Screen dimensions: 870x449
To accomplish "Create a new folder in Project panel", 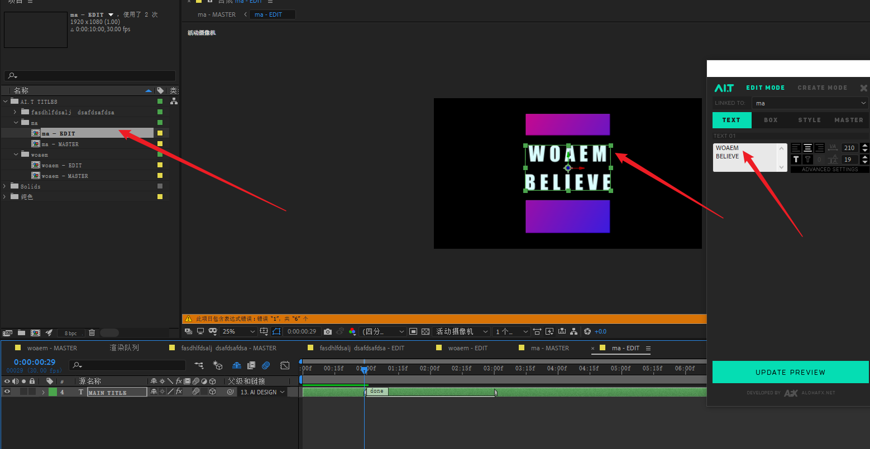I will click(21, 333).
